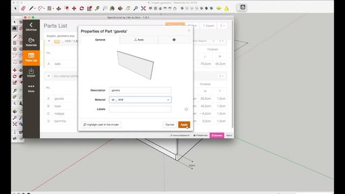345x194 pixels.
Task: Open the More menu in OpenCutList sidebar
Action: point(31,88)
